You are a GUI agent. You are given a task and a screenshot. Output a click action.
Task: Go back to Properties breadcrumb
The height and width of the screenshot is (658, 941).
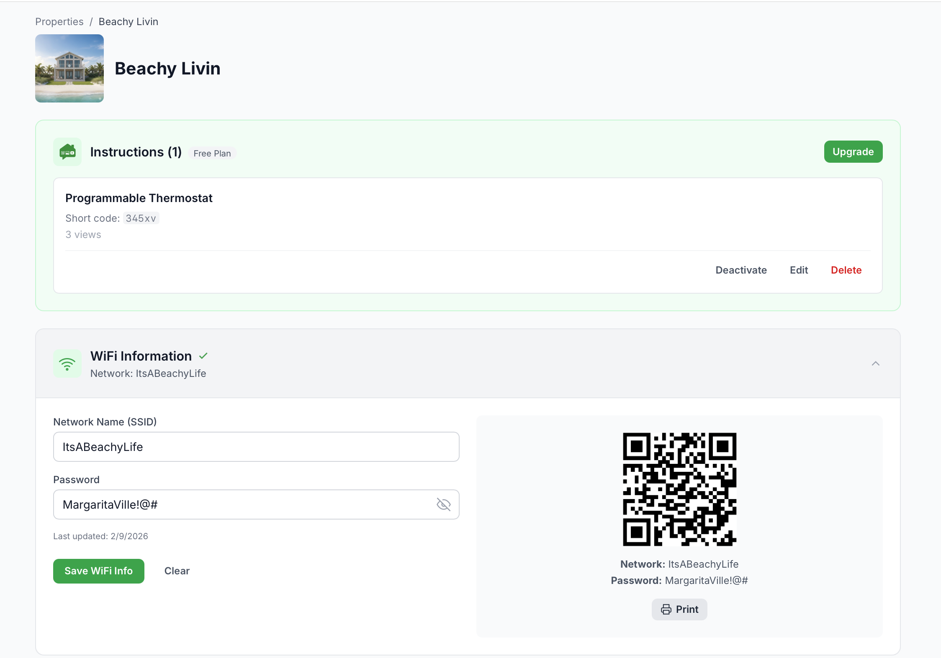(59, 22)
